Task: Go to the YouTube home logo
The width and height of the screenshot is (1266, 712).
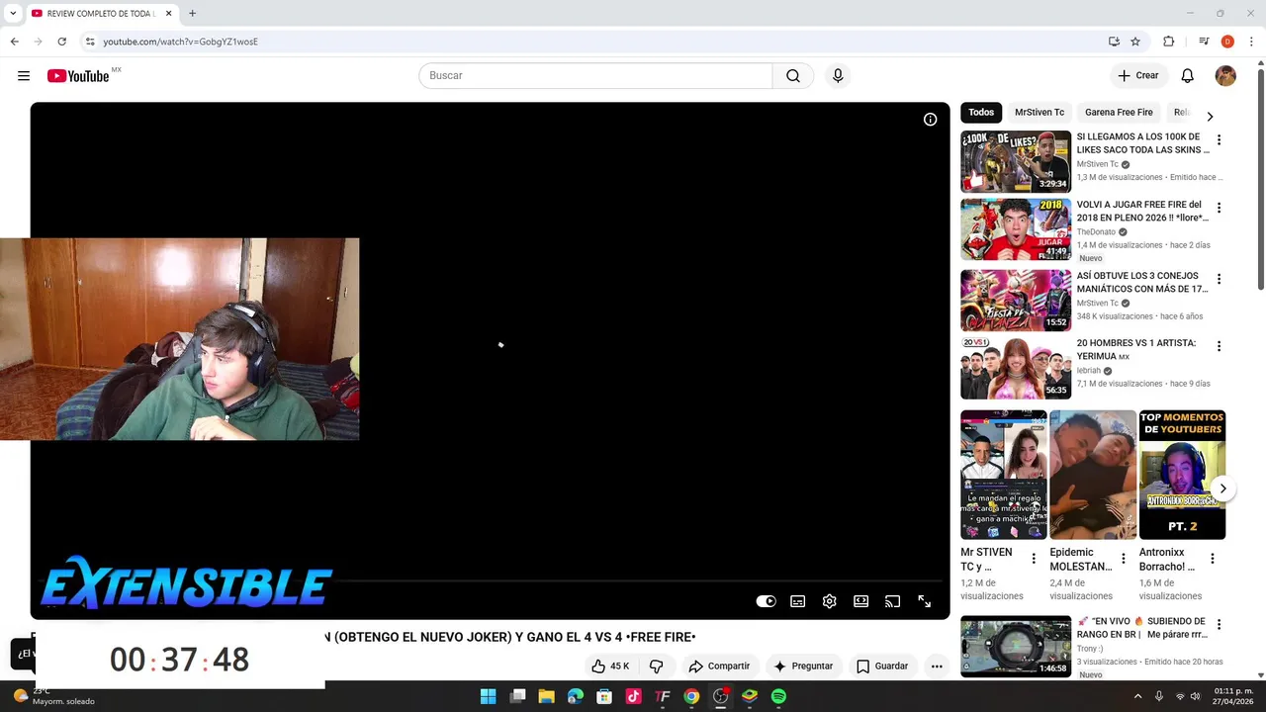Action: click(x=78, y=76)
